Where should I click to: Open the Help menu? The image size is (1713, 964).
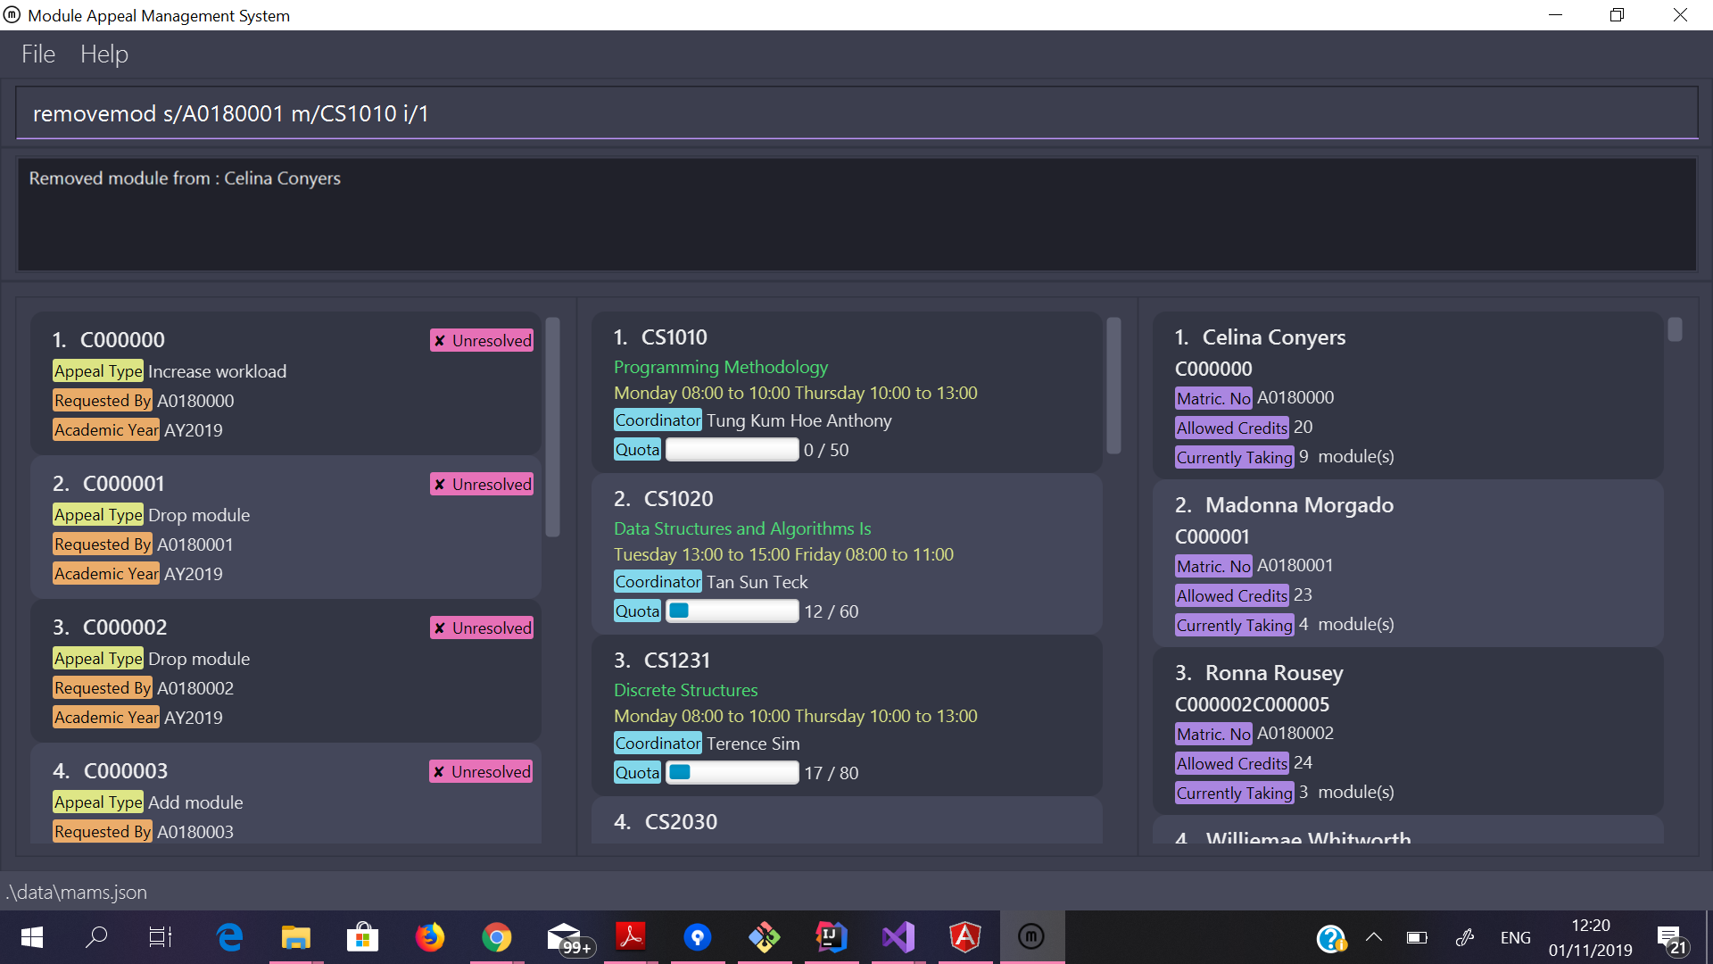pyautogui.click(x=104, y=54)
